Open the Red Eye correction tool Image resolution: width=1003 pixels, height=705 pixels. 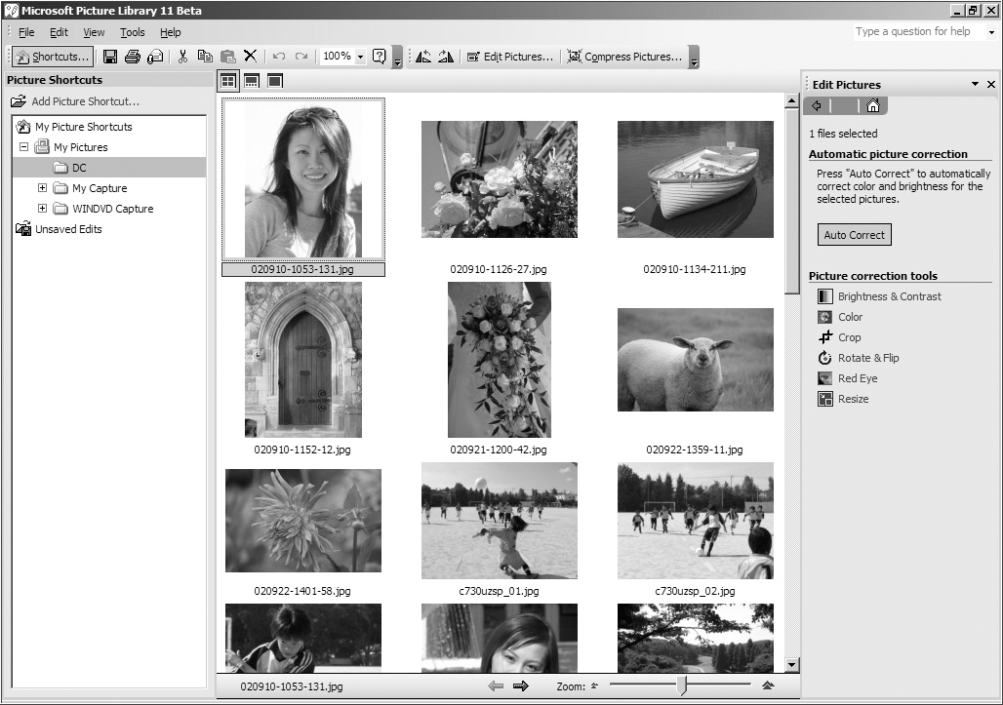(x=857, y=378)
